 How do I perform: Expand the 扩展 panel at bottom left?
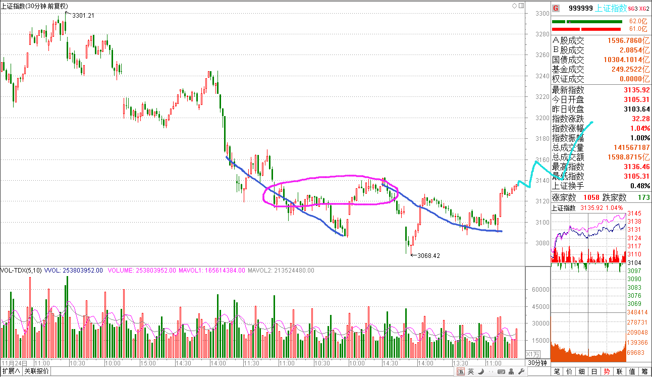click(11, 372)
